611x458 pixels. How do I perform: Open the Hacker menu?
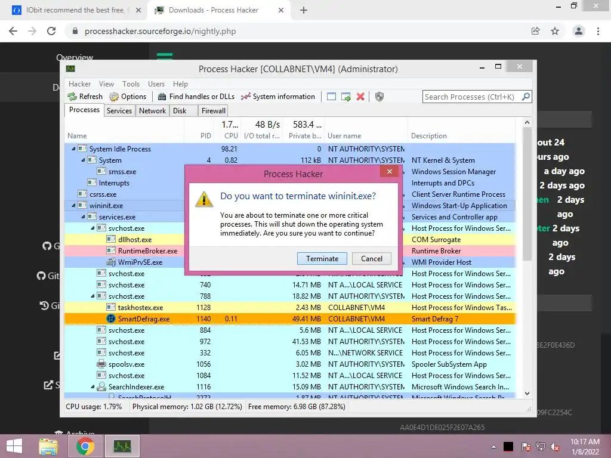point(79,84)
